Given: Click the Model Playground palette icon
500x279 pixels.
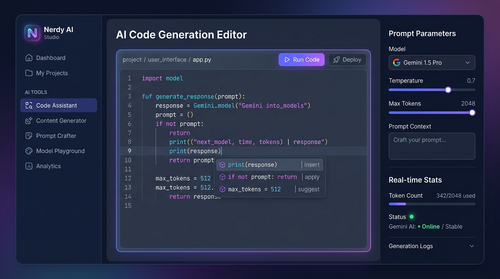Looking at the screenshot, I should [29, 151].
